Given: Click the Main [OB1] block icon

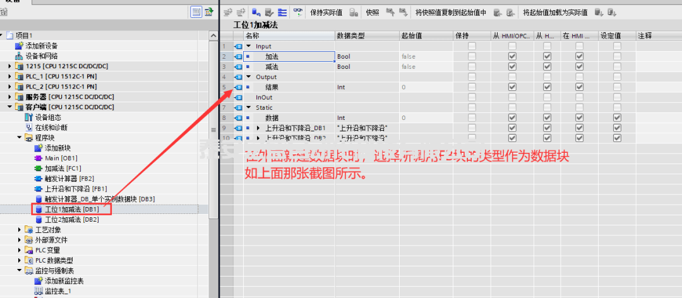Looking at the screenshot, I should [x=39, y=158].
